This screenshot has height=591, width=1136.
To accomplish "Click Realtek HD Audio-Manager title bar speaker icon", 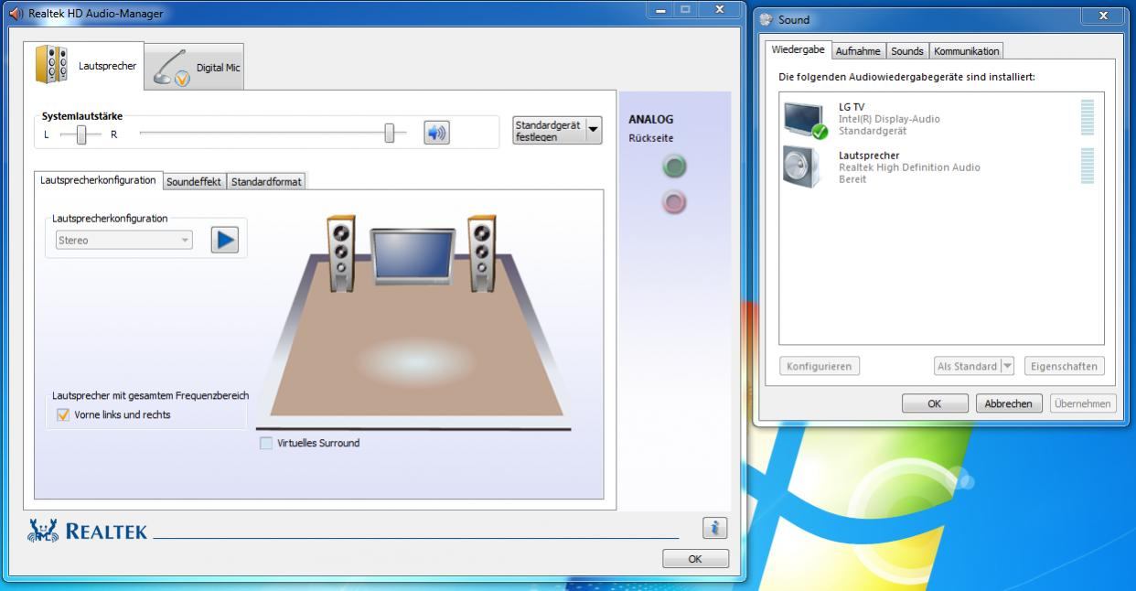I will (16, 14).
